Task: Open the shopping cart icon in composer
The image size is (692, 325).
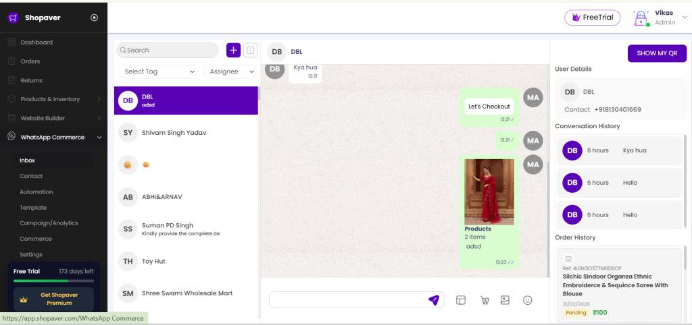Action: [485, 300]
